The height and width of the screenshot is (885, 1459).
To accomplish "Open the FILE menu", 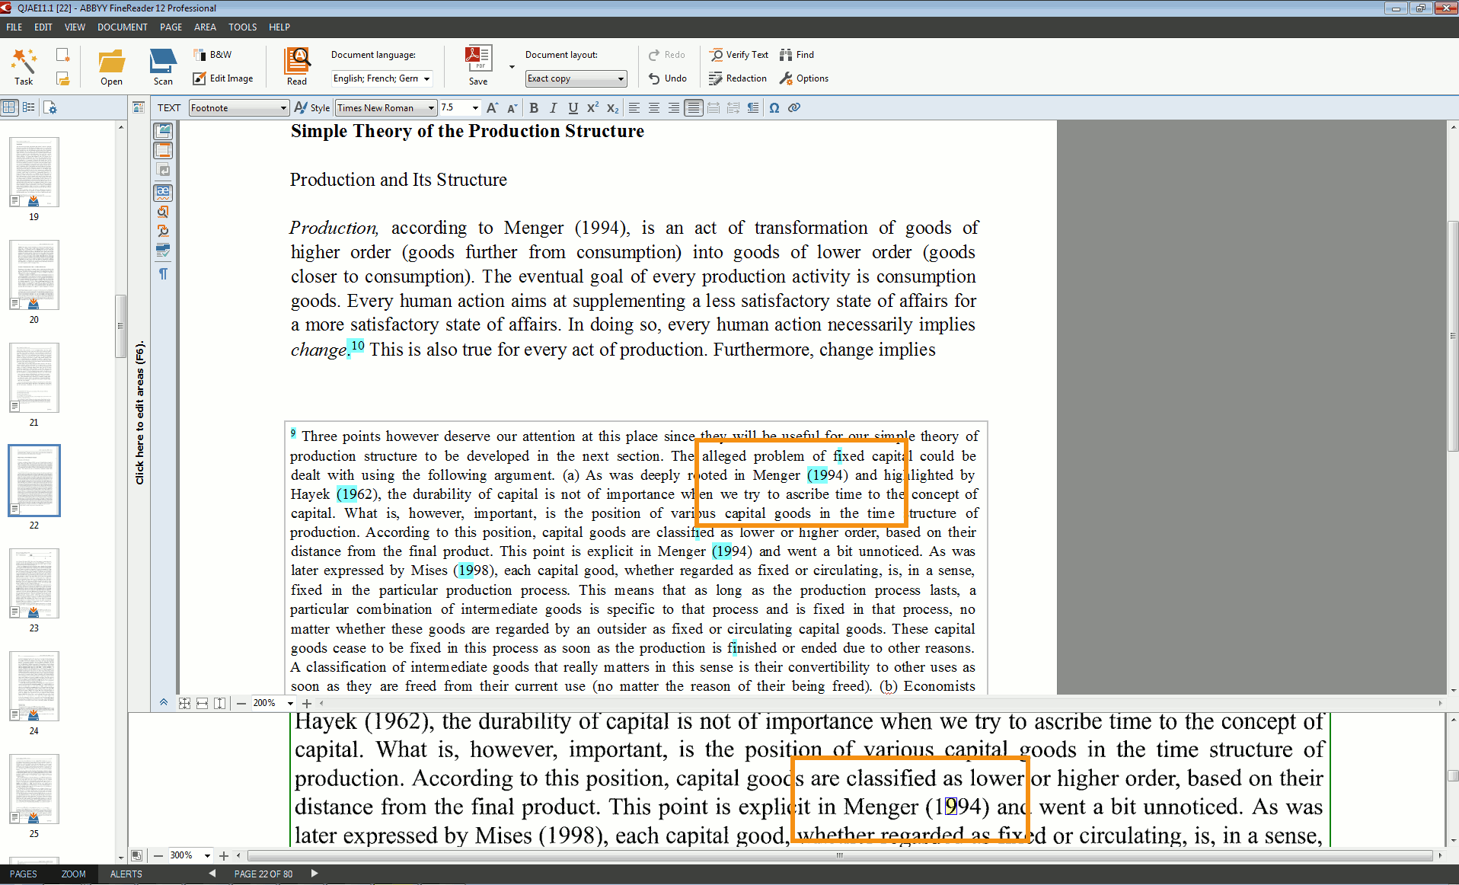I will click(14, 27).
